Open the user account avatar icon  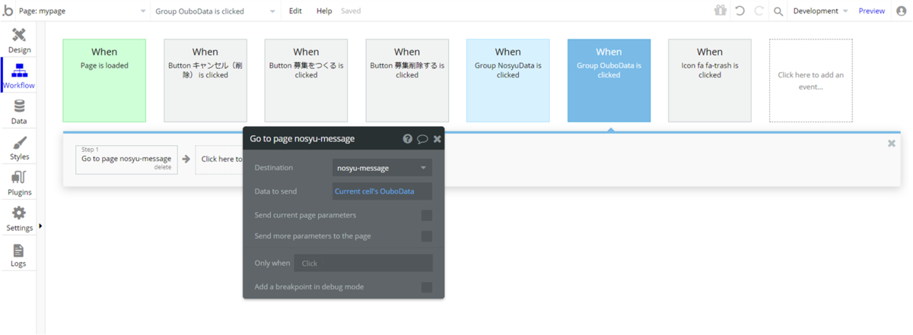(x=902, y=11)
